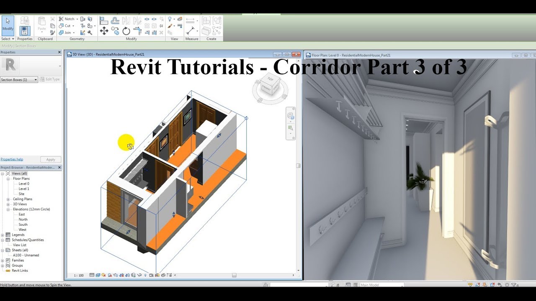Select the South elevation view
Image resolution: width=536 pixels, height=301 pixels.
tap(23, 224)
